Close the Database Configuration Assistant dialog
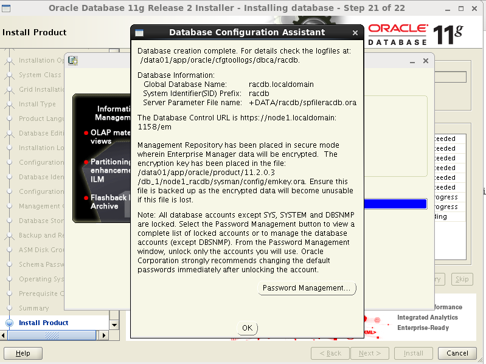This screenshot has height=364, width=486. pyautogui.click(x=355, y=32)
